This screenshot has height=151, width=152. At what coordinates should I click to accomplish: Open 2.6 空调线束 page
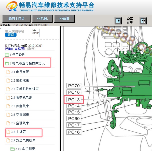click(20, 115)
